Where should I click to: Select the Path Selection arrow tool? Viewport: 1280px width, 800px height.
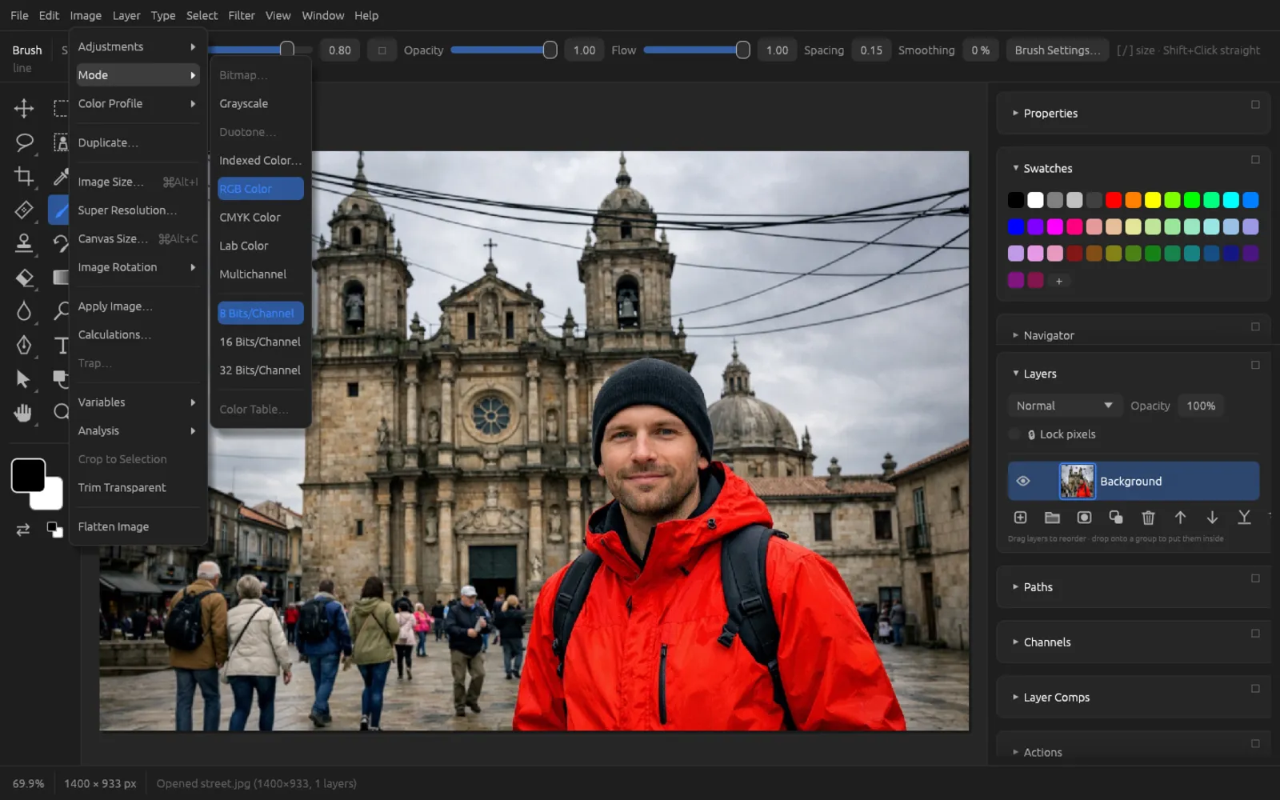pyautogui.click(x=24, y=379)
